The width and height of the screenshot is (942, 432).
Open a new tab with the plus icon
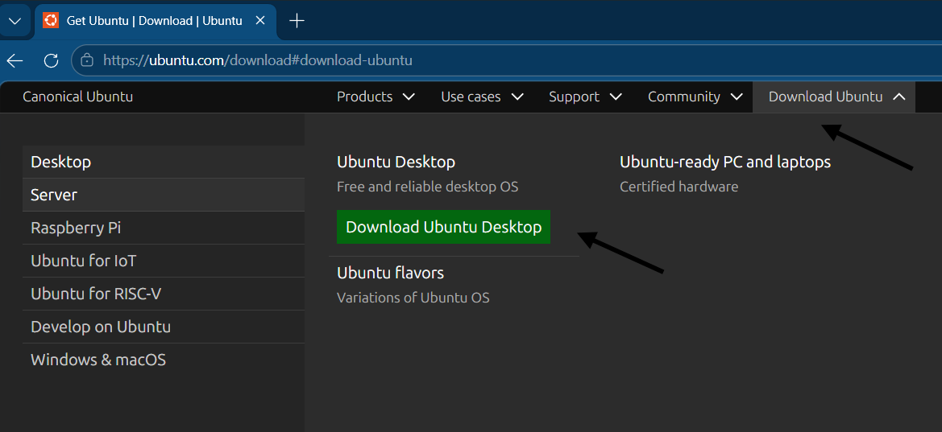(x=297, y=21)
